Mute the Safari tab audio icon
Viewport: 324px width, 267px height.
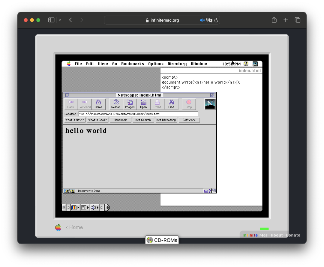point(202,20)
